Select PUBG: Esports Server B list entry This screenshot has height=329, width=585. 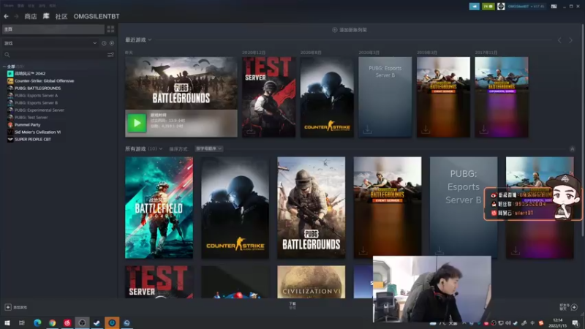tap(36, 102)
